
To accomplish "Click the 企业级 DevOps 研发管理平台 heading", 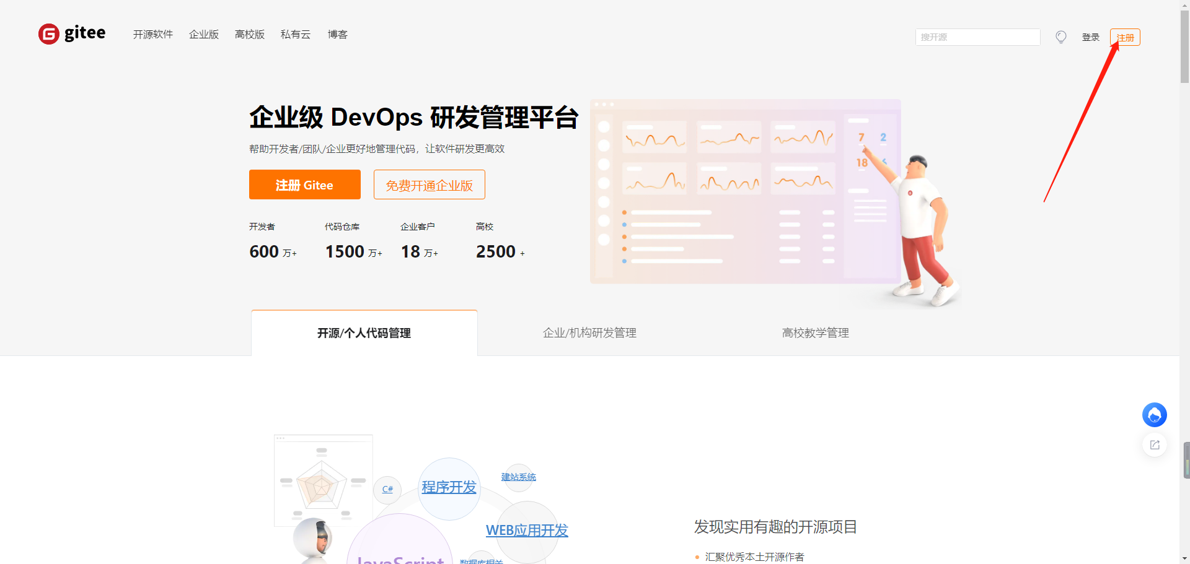I will point(414,117).
